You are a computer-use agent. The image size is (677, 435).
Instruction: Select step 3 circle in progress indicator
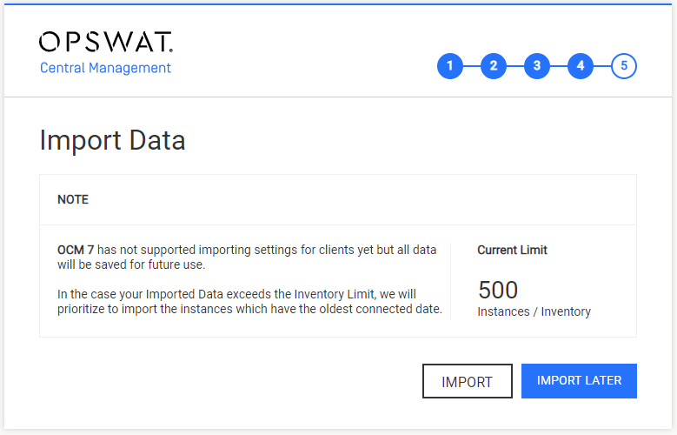tap(537, 66)
